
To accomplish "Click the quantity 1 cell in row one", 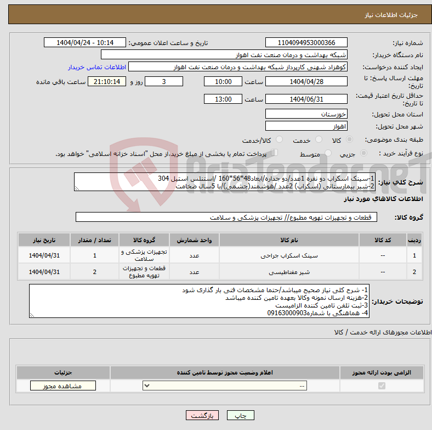I will pos(94,255).
